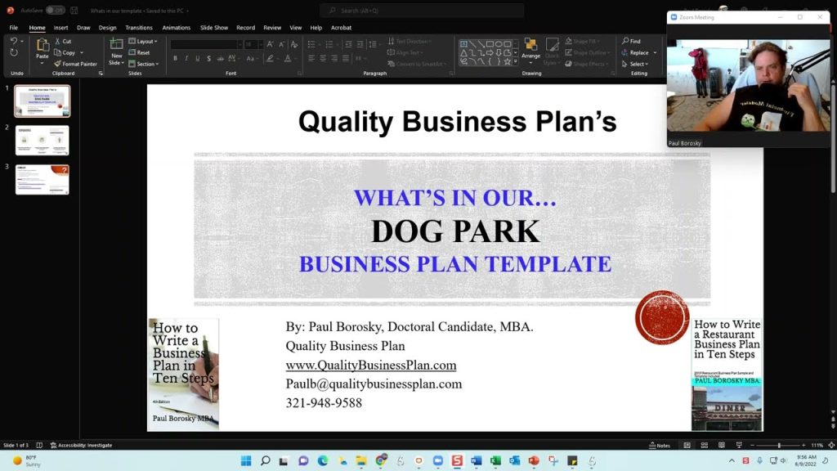Open Clipboard dialog launcher
Screen dimensions: 837x471
(x=101, y=74)
